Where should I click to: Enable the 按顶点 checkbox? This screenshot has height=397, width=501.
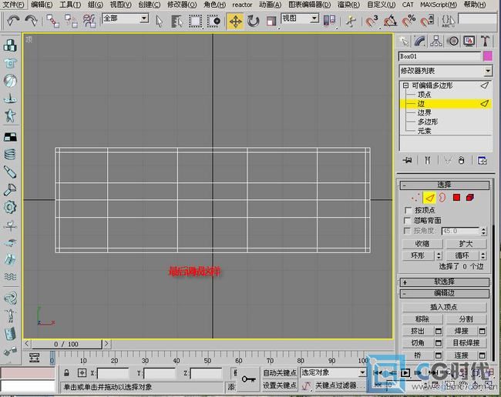(x=408, y=211)
